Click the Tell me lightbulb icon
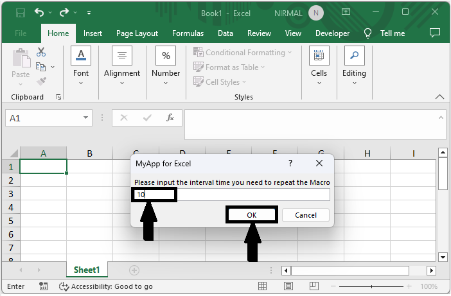Viewport: 451px width, 296px height. (x=368, y=33)
